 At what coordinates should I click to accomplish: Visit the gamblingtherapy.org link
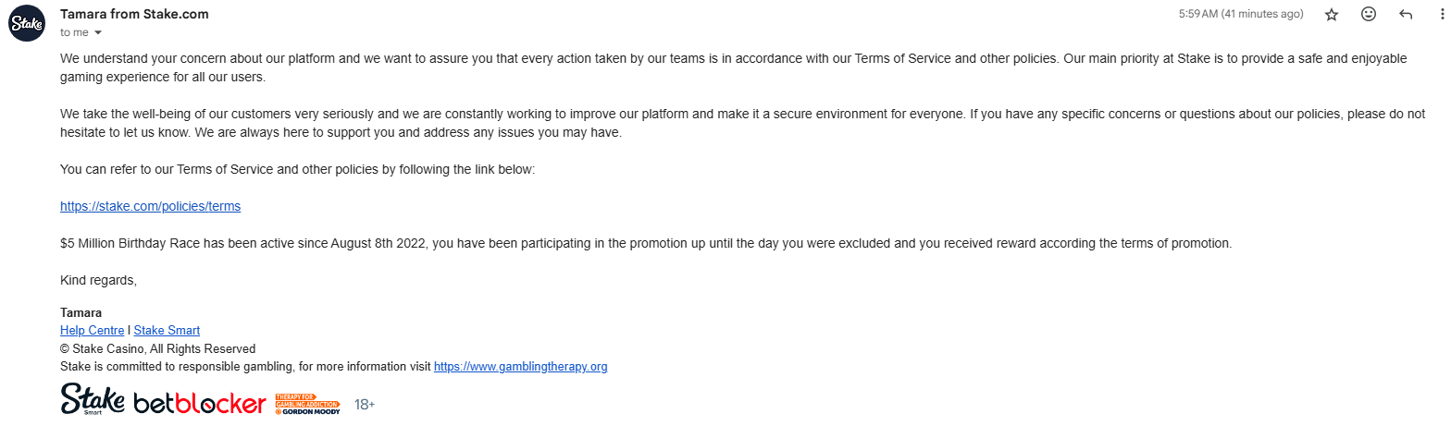tap(520, 367)
